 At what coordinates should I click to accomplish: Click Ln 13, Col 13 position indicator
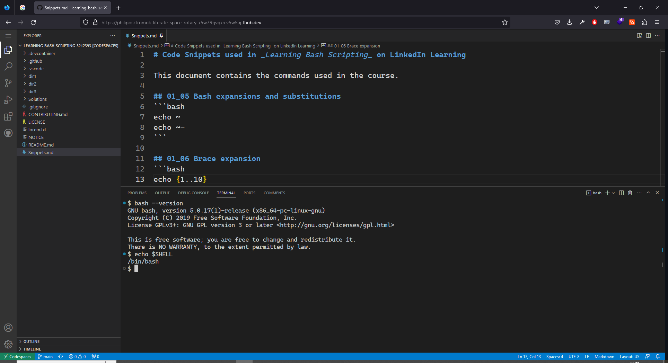pyautogui.click(x=529, y=356)
